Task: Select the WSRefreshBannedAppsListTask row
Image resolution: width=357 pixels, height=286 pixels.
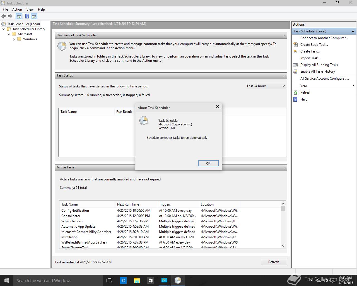Action: pyautogui.click(x=150, y=242)
